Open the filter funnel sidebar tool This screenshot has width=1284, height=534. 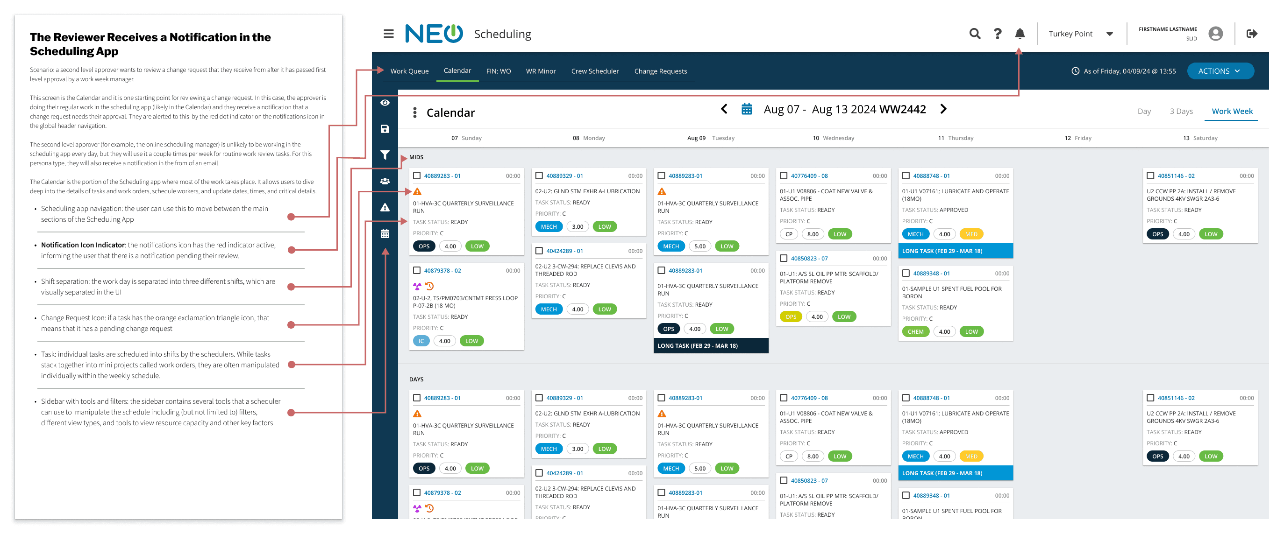click(385, 155)
